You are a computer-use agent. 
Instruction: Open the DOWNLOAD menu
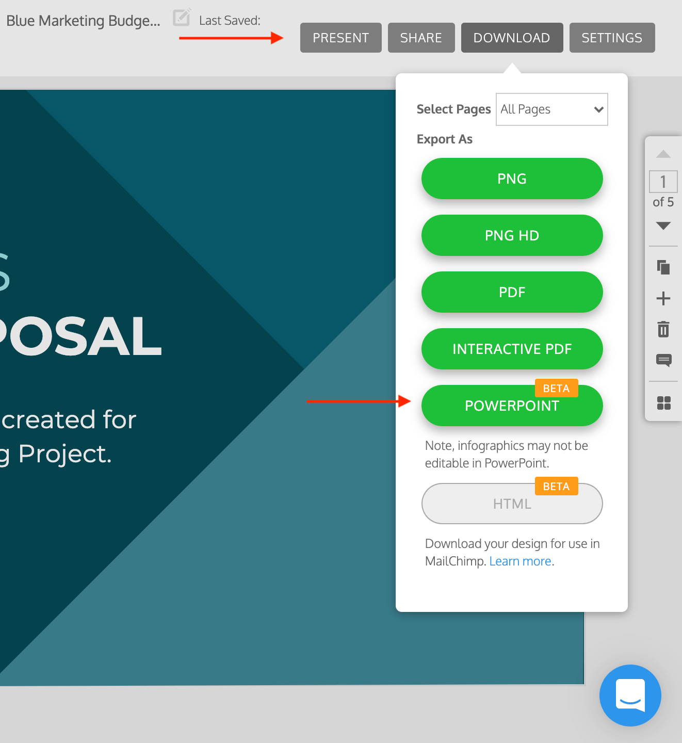[x=512, y=38]
